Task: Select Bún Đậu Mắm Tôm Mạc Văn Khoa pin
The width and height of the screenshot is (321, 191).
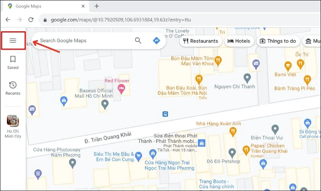Action: (218, 61)
